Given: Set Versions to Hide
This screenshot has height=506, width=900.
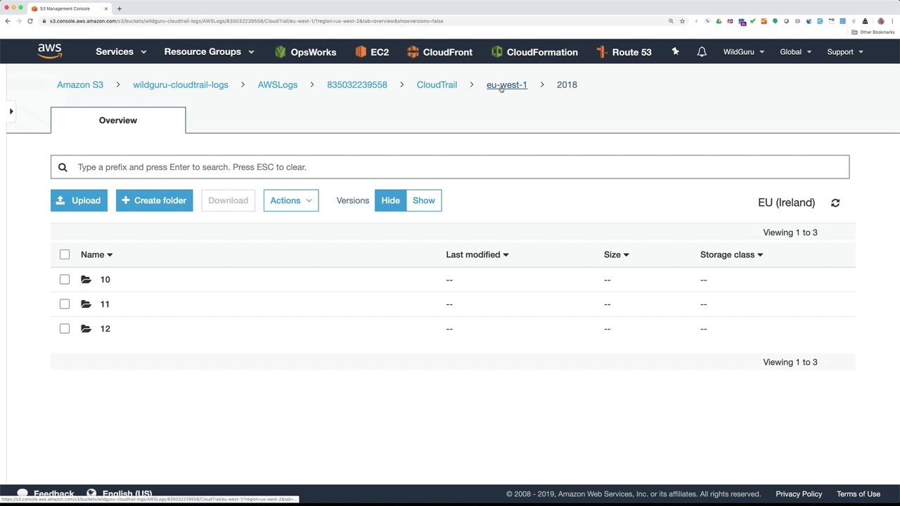Looking at the screenshot, I should (x=390, y=201).
